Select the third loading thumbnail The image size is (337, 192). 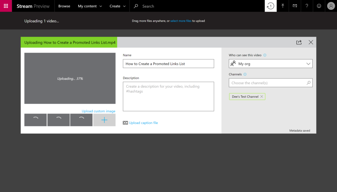pos(81,120)
